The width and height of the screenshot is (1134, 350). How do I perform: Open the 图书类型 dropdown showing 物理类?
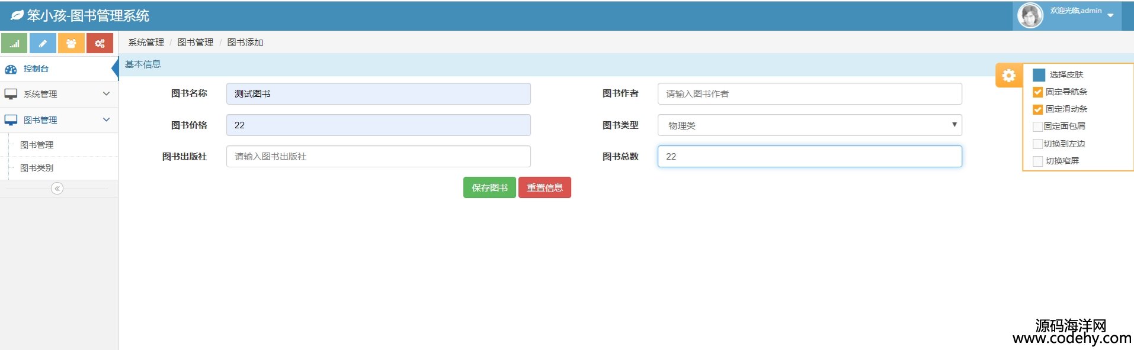[x=809, y=125]
